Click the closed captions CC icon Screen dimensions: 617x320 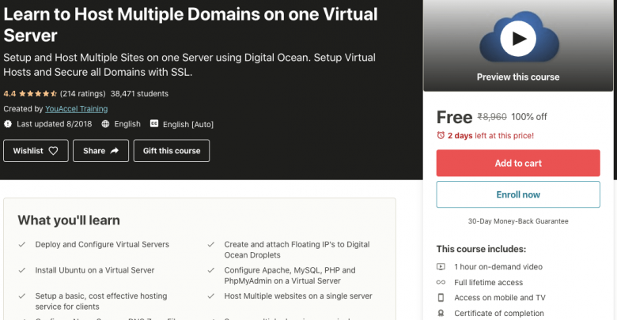[154, 124]
